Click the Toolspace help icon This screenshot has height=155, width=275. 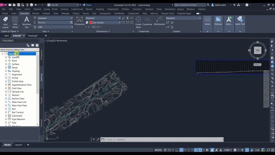point(37,45)
